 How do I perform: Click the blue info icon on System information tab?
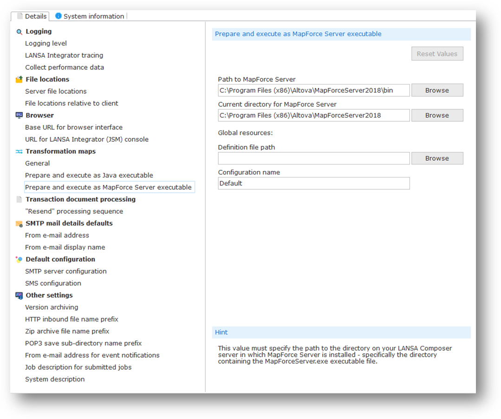point(58,16)
